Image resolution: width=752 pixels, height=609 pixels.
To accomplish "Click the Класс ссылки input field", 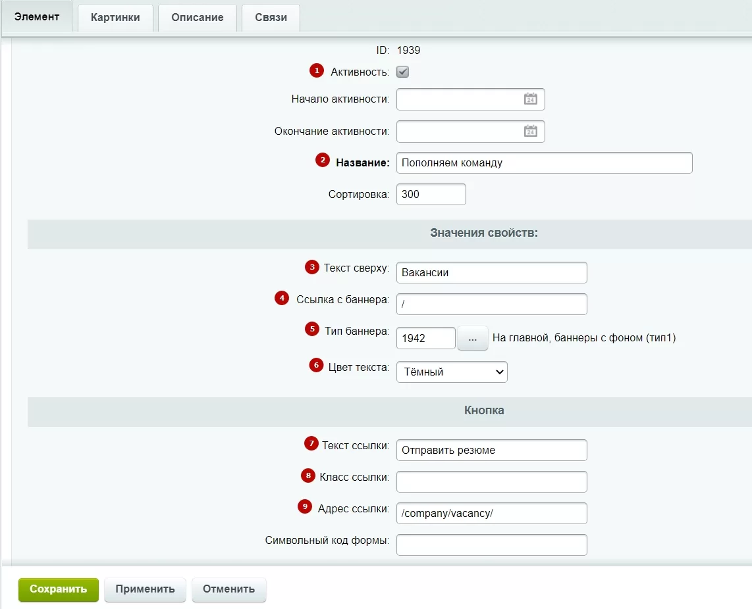I will click(492, 482).
